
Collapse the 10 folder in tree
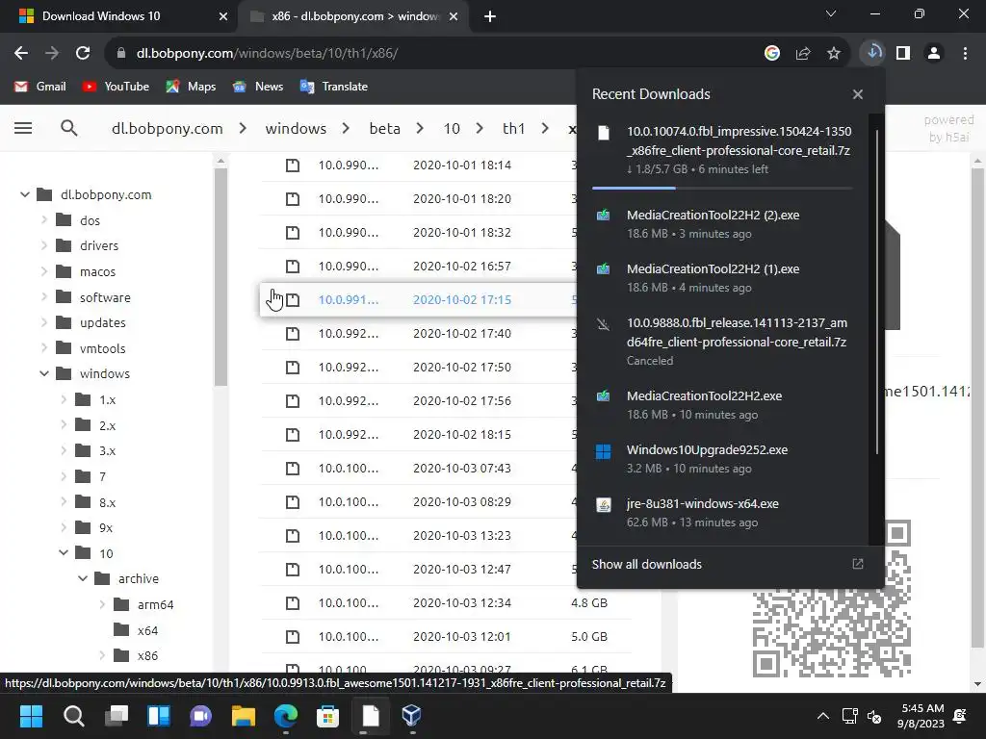(64, 553)
